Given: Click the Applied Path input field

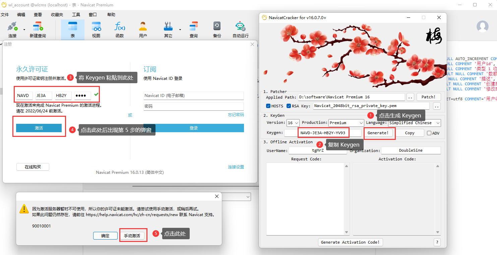Looking at the screenshot, I should 351,97.
